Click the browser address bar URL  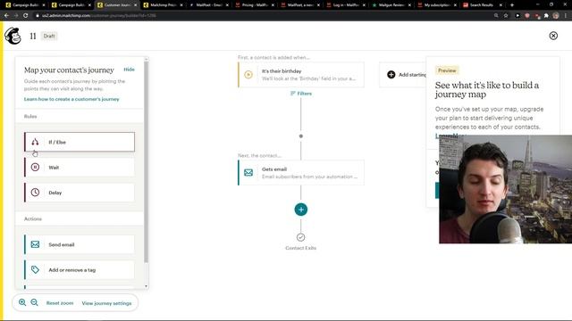[99, 16]
